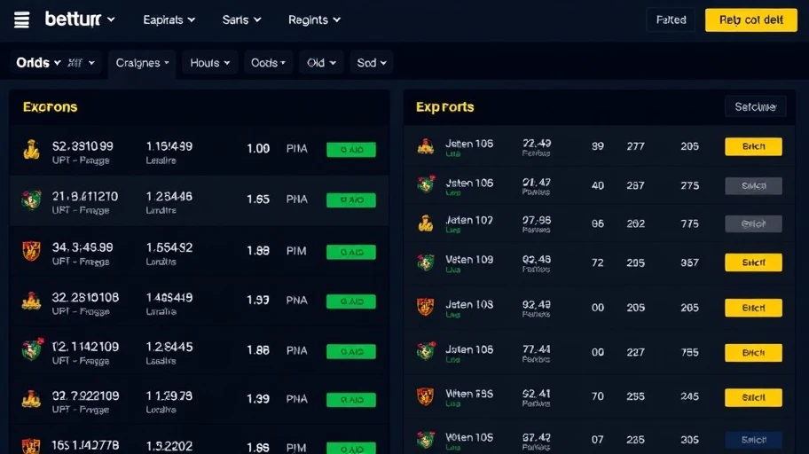
Task: Click the Safclune button in the Exprorts panel
Action: tap(755, 107)
